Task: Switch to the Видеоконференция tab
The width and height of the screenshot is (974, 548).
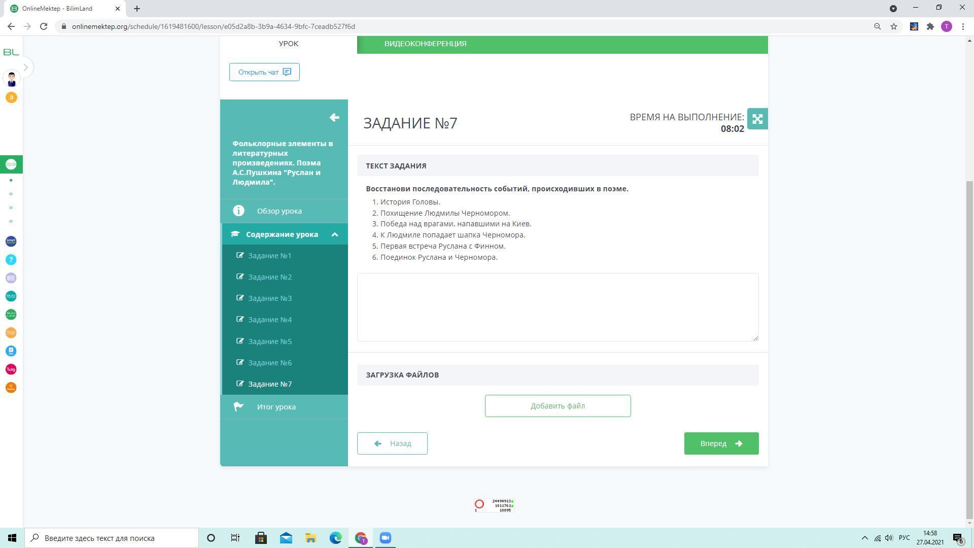Action: [425, 44]
